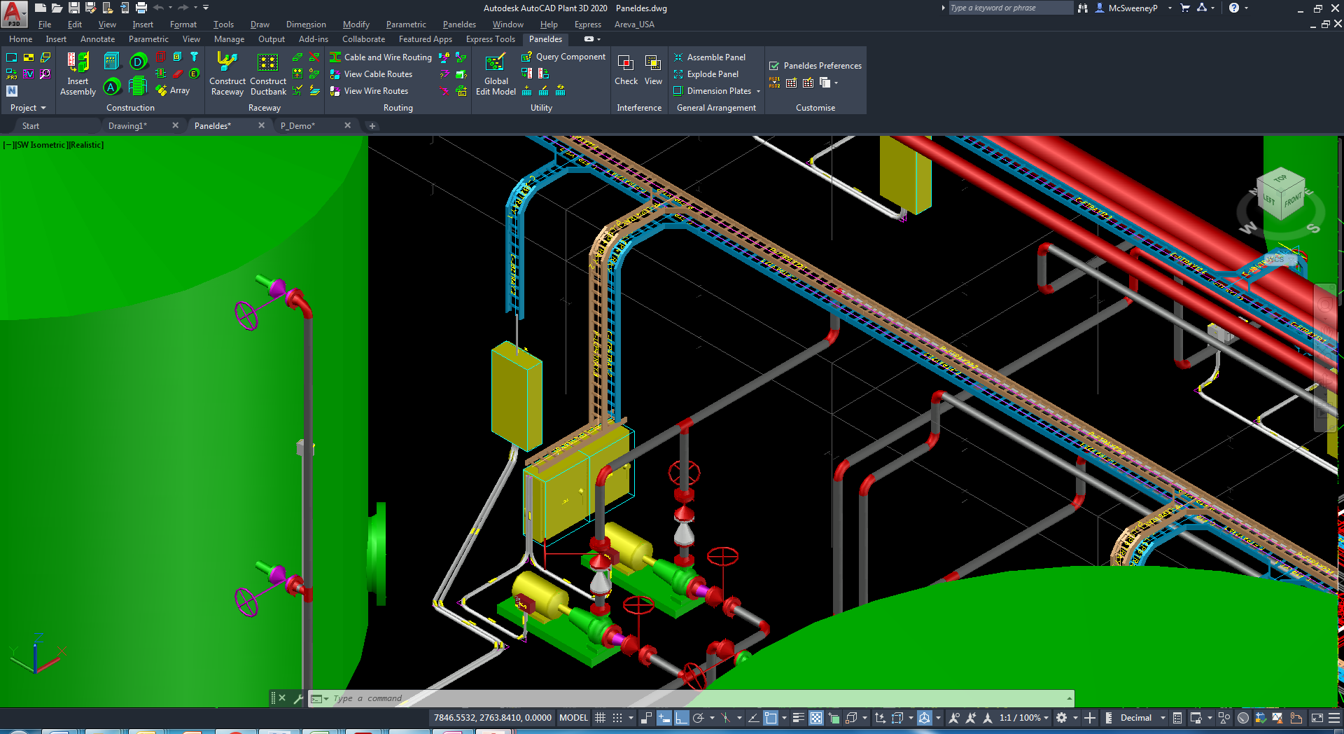
Task: Switch to the Annotate ribbon tab
Action: pyautogui.click(x=97, y=39)
